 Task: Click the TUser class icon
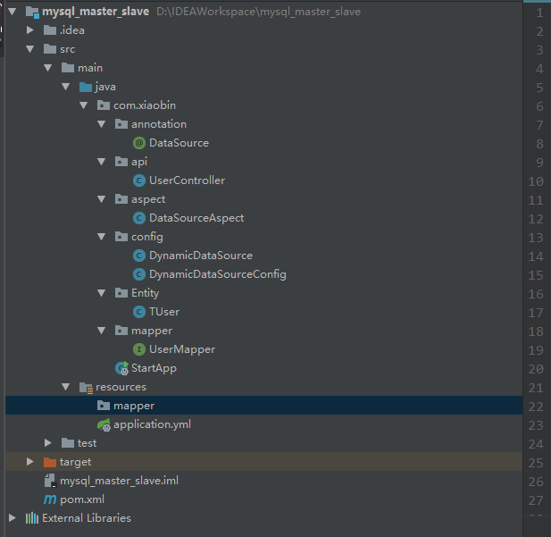pos(139,312)
